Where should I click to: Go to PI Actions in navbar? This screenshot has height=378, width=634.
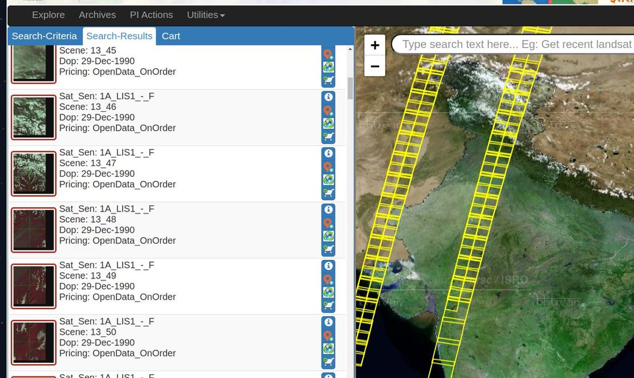tap(151, 15)
